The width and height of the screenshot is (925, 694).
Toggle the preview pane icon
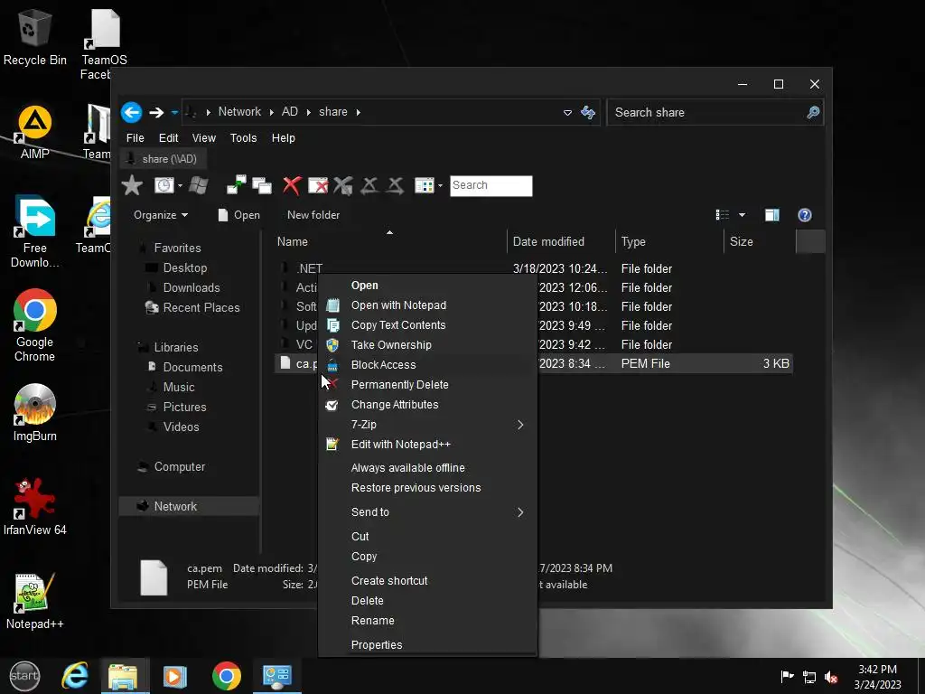[x=772, y=215]
